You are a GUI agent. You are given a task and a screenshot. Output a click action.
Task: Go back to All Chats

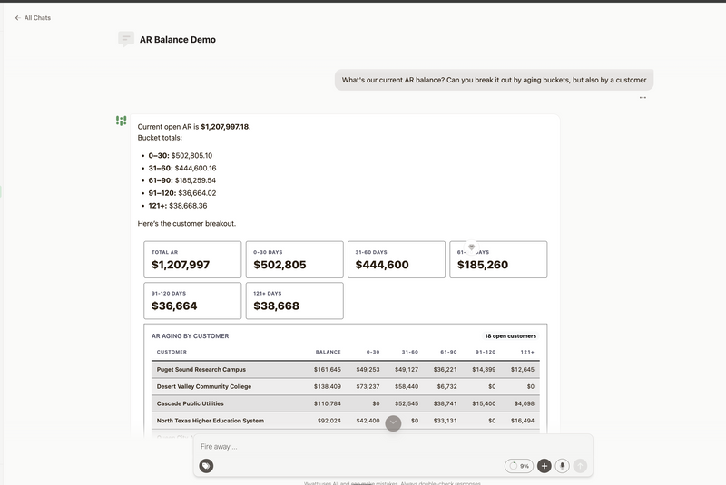33,18
